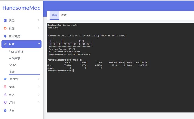Image resolution: width=194 pixels, height=119 pixels.
Task: Open 应用商店 app store
Action: tap(22, 36)
